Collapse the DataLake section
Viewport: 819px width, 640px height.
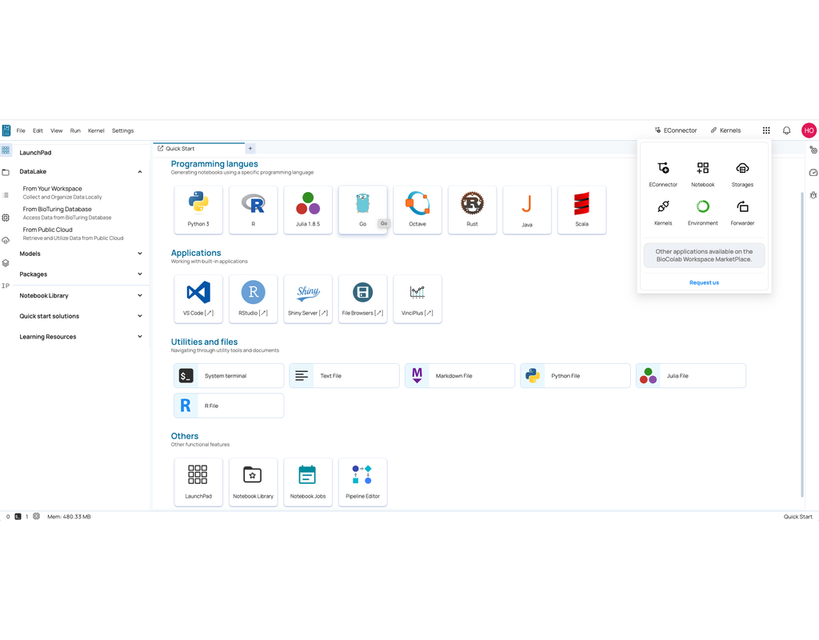coord(139,171)
